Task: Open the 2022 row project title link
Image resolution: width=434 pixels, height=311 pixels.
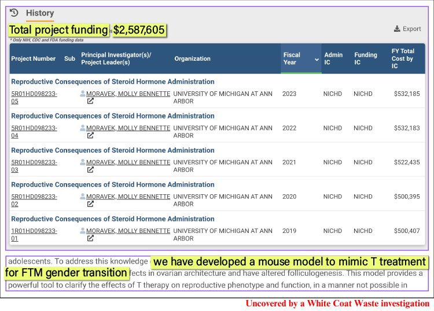Action: [x=113, y=116]
